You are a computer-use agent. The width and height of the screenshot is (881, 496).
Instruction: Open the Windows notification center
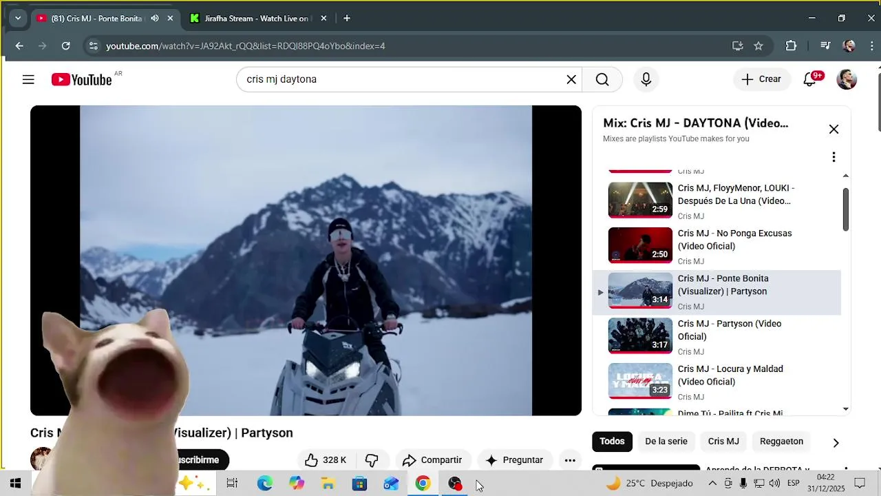[x=860, y=484]
